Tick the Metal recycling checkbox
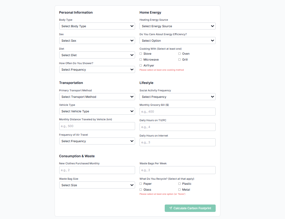The image size is (285, 219). (180, 190)
